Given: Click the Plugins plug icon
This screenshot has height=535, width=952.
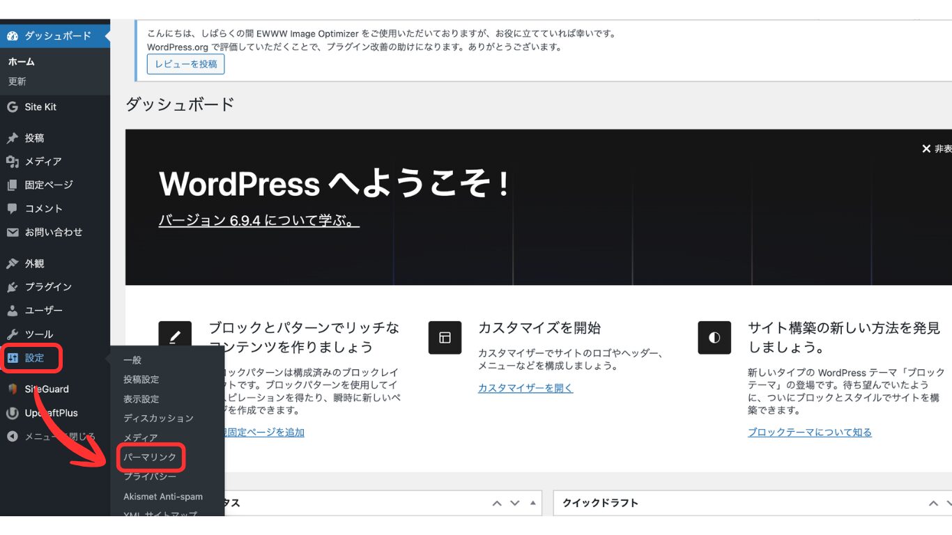Looking at the screenshot, I should [x=12, y=287].
